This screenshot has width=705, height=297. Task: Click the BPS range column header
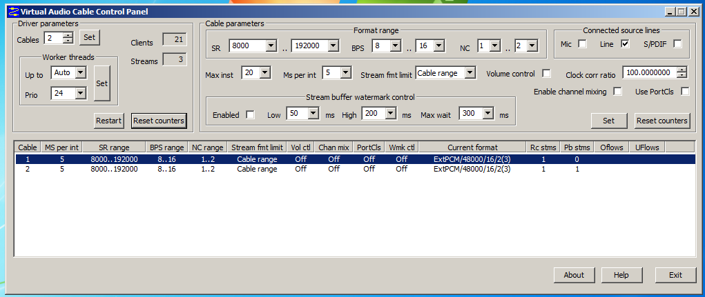click(167, 147)
